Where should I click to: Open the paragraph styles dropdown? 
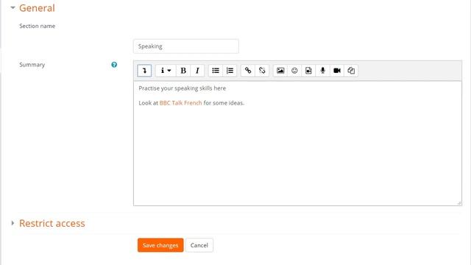click(x=166, y=71)
